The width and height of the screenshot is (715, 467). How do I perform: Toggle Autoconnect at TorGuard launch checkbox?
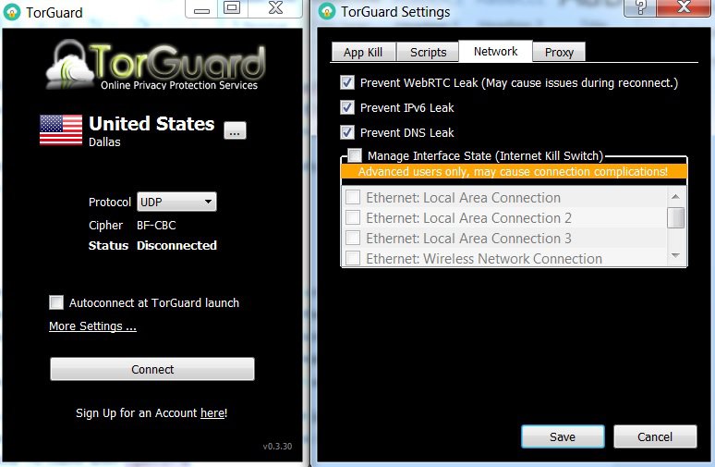[x=56, y=302]
